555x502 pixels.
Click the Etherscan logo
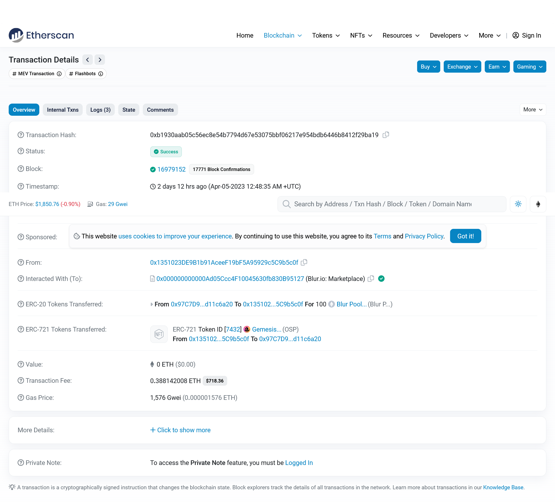click(41, 35)
